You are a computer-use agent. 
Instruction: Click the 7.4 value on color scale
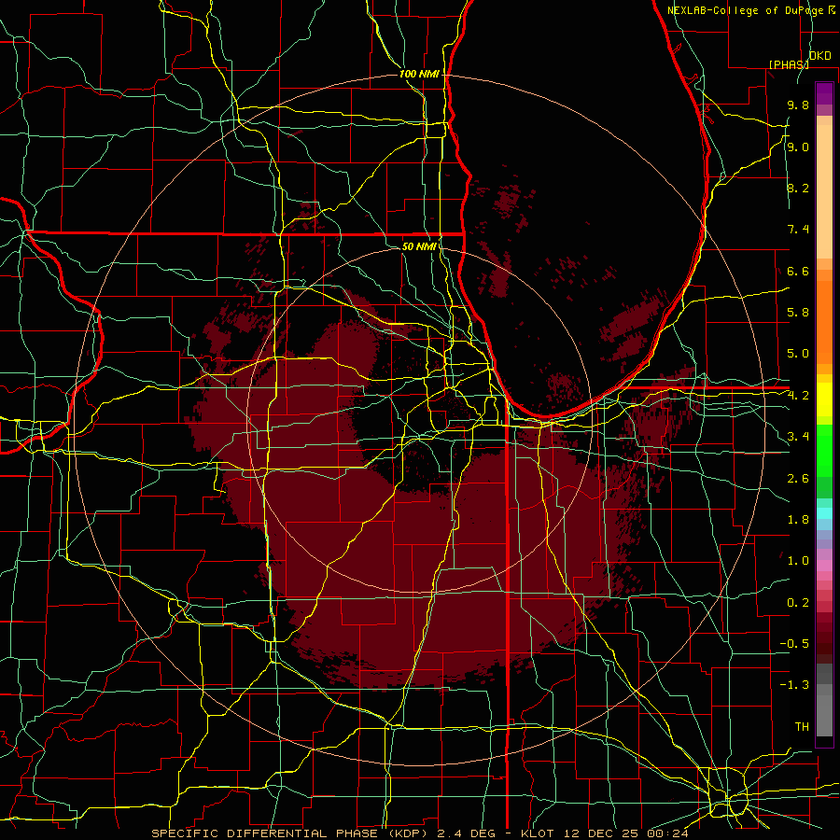pyautogui.click(x=798, y=230)
